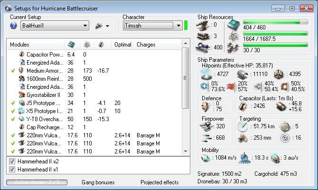Click the green character skill status indicator
318x190 pixels.
tap(186, 26)
